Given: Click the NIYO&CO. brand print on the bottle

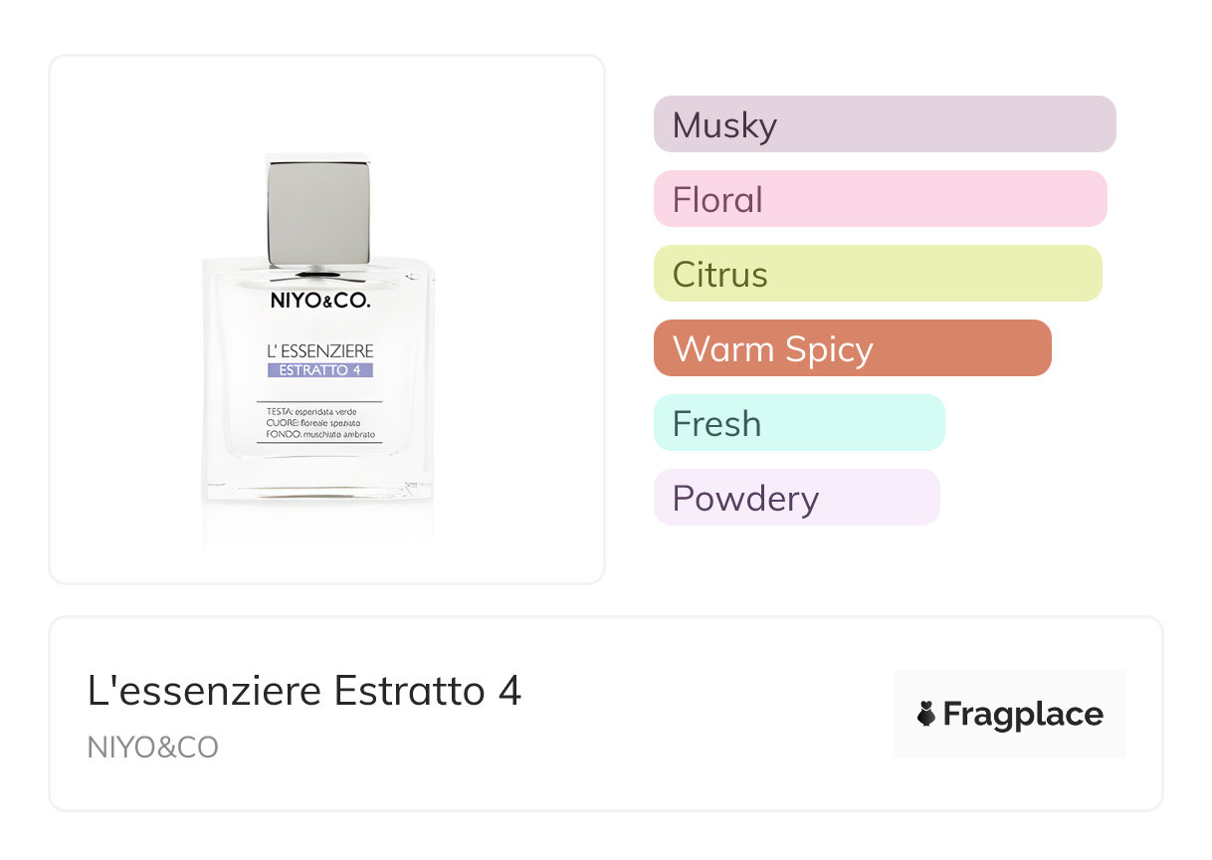Looking at the screenshot, I should pyautogui.click(x=319, y=300).
